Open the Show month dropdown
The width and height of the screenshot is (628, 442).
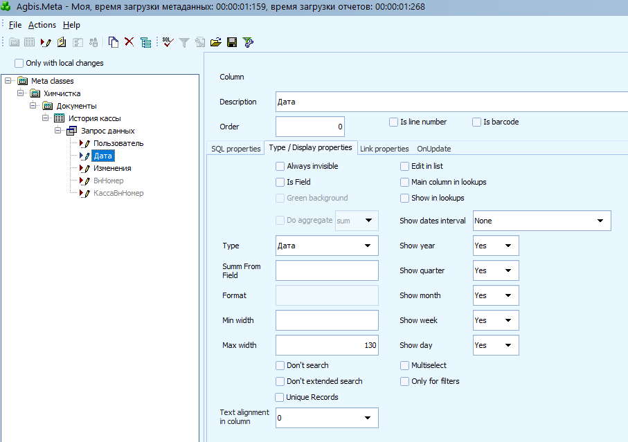click(x=496, y=295)
